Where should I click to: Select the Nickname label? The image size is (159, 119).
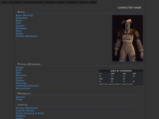pyautogui.click(x=21, y=18)
